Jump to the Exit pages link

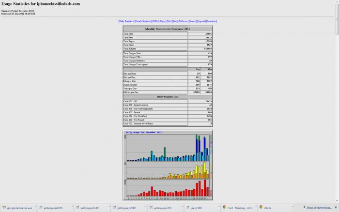click(169, 21)
